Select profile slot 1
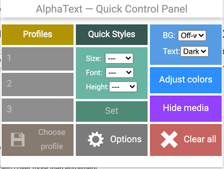The height and width of the screenshot is (169, 224). pos(38,59)
